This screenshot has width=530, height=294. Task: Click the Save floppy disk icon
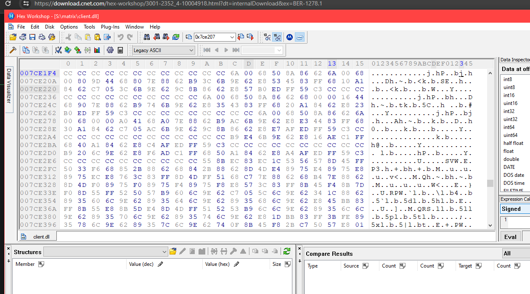click(x=33, y=37)
